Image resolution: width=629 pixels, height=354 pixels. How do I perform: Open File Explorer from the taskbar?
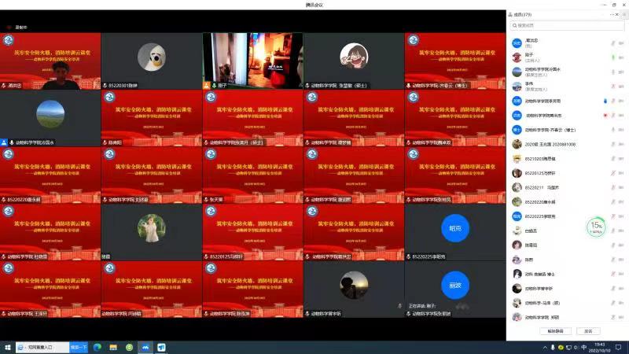(113, 347)
